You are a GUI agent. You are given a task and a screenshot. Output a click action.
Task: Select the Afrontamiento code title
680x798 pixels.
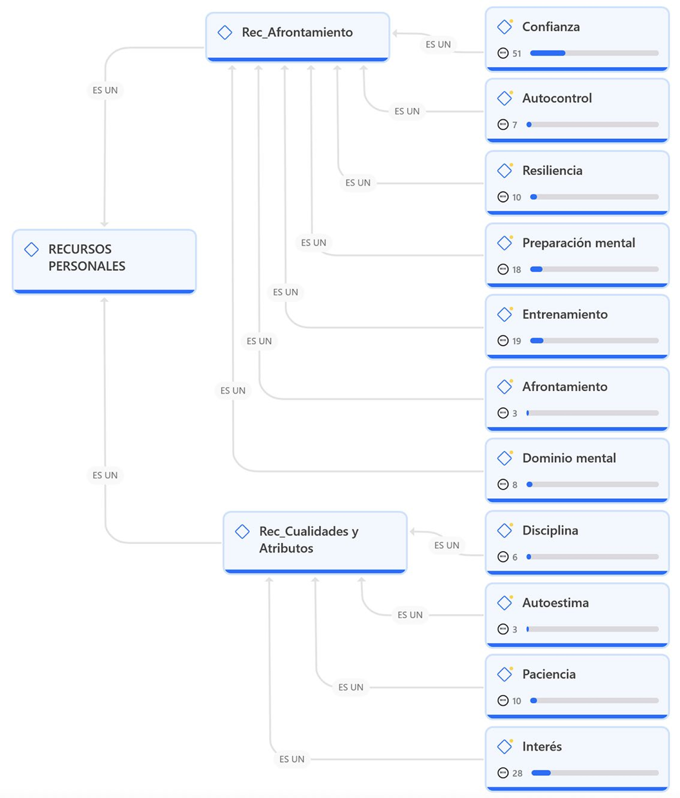564,387
